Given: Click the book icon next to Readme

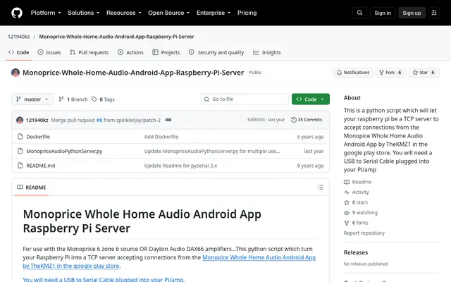Looking at the screenshot, I should (347, 182).
